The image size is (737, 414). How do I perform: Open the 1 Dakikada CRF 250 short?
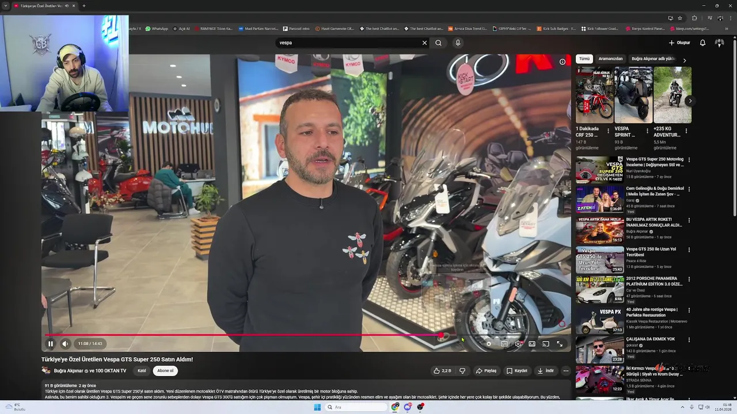[594, 95]
